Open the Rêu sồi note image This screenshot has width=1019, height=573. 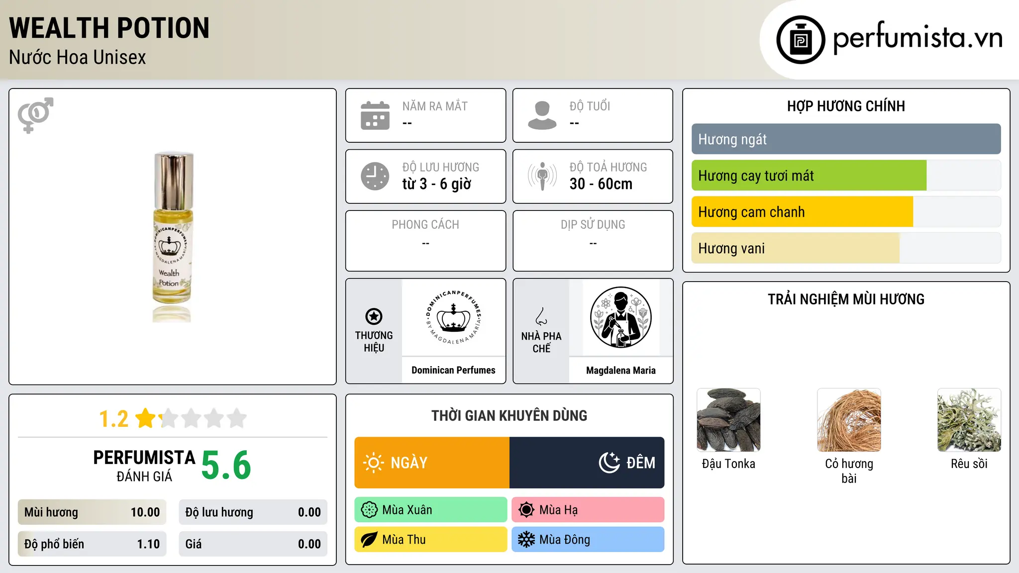point(969,420)
